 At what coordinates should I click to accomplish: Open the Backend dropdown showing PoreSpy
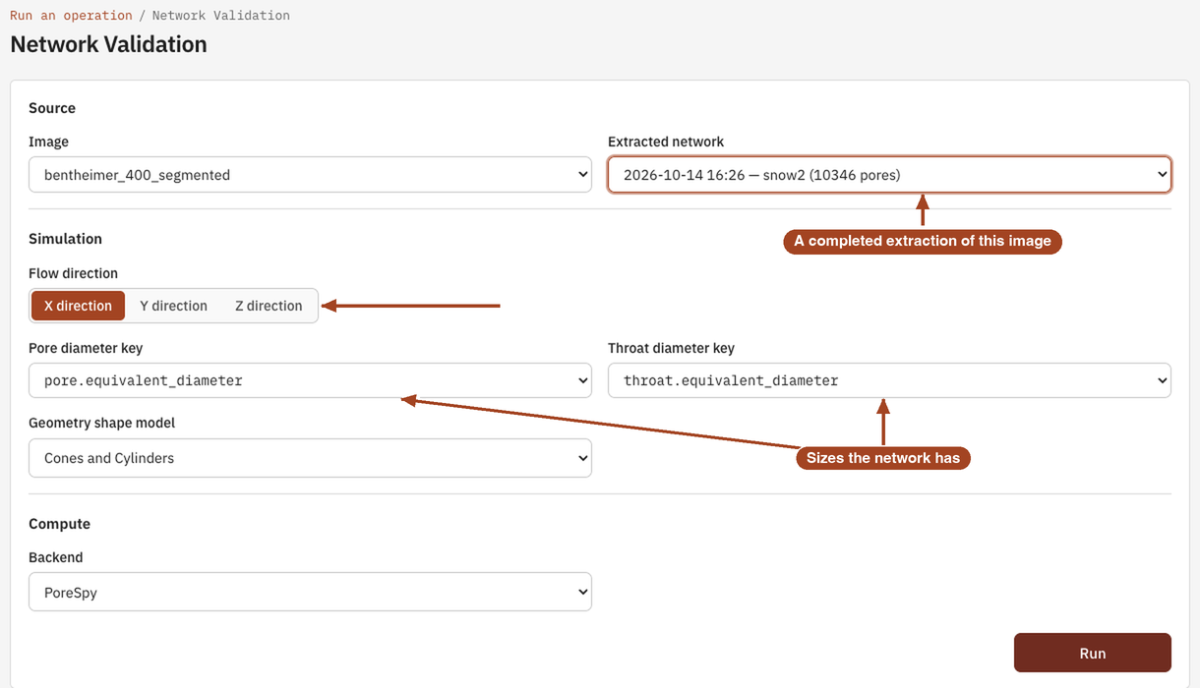point(310,593)
